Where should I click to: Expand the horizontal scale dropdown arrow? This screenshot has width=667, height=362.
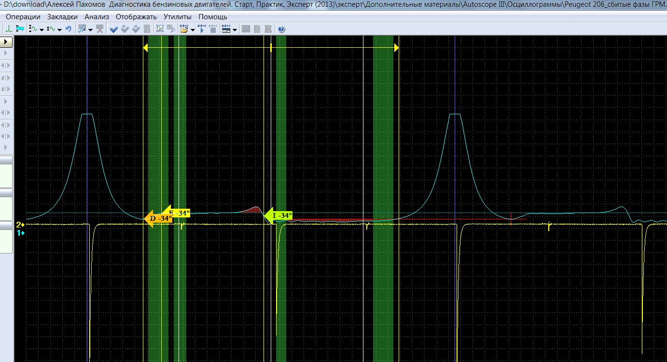[x=59, y=30]
